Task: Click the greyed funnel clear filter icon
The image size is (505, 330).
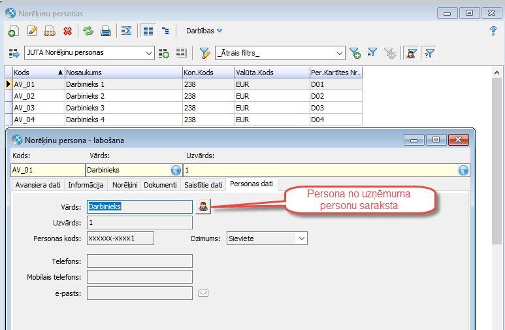Action: pos(390,53)
